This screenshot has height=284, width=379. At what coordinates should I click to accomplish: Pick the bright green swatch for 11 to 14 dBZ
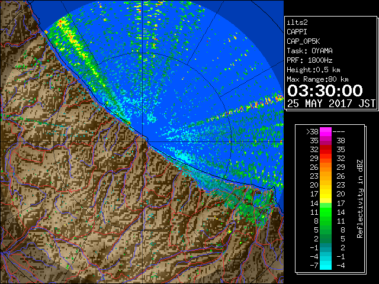pyautogui.click(x=326, y=212)
